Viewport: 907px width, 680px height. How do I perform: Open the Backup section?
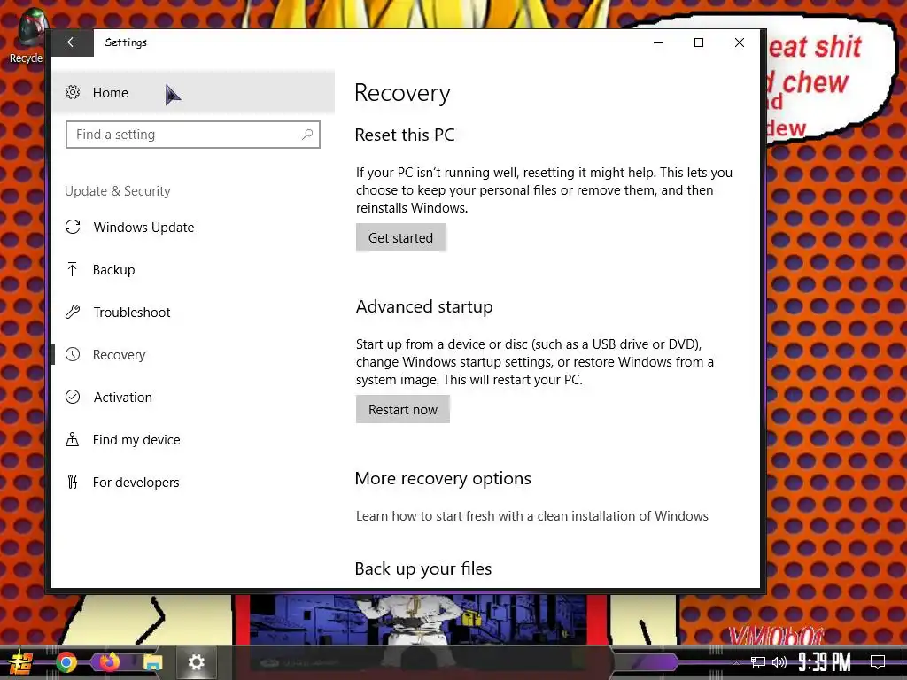click(x=193, y=270)
